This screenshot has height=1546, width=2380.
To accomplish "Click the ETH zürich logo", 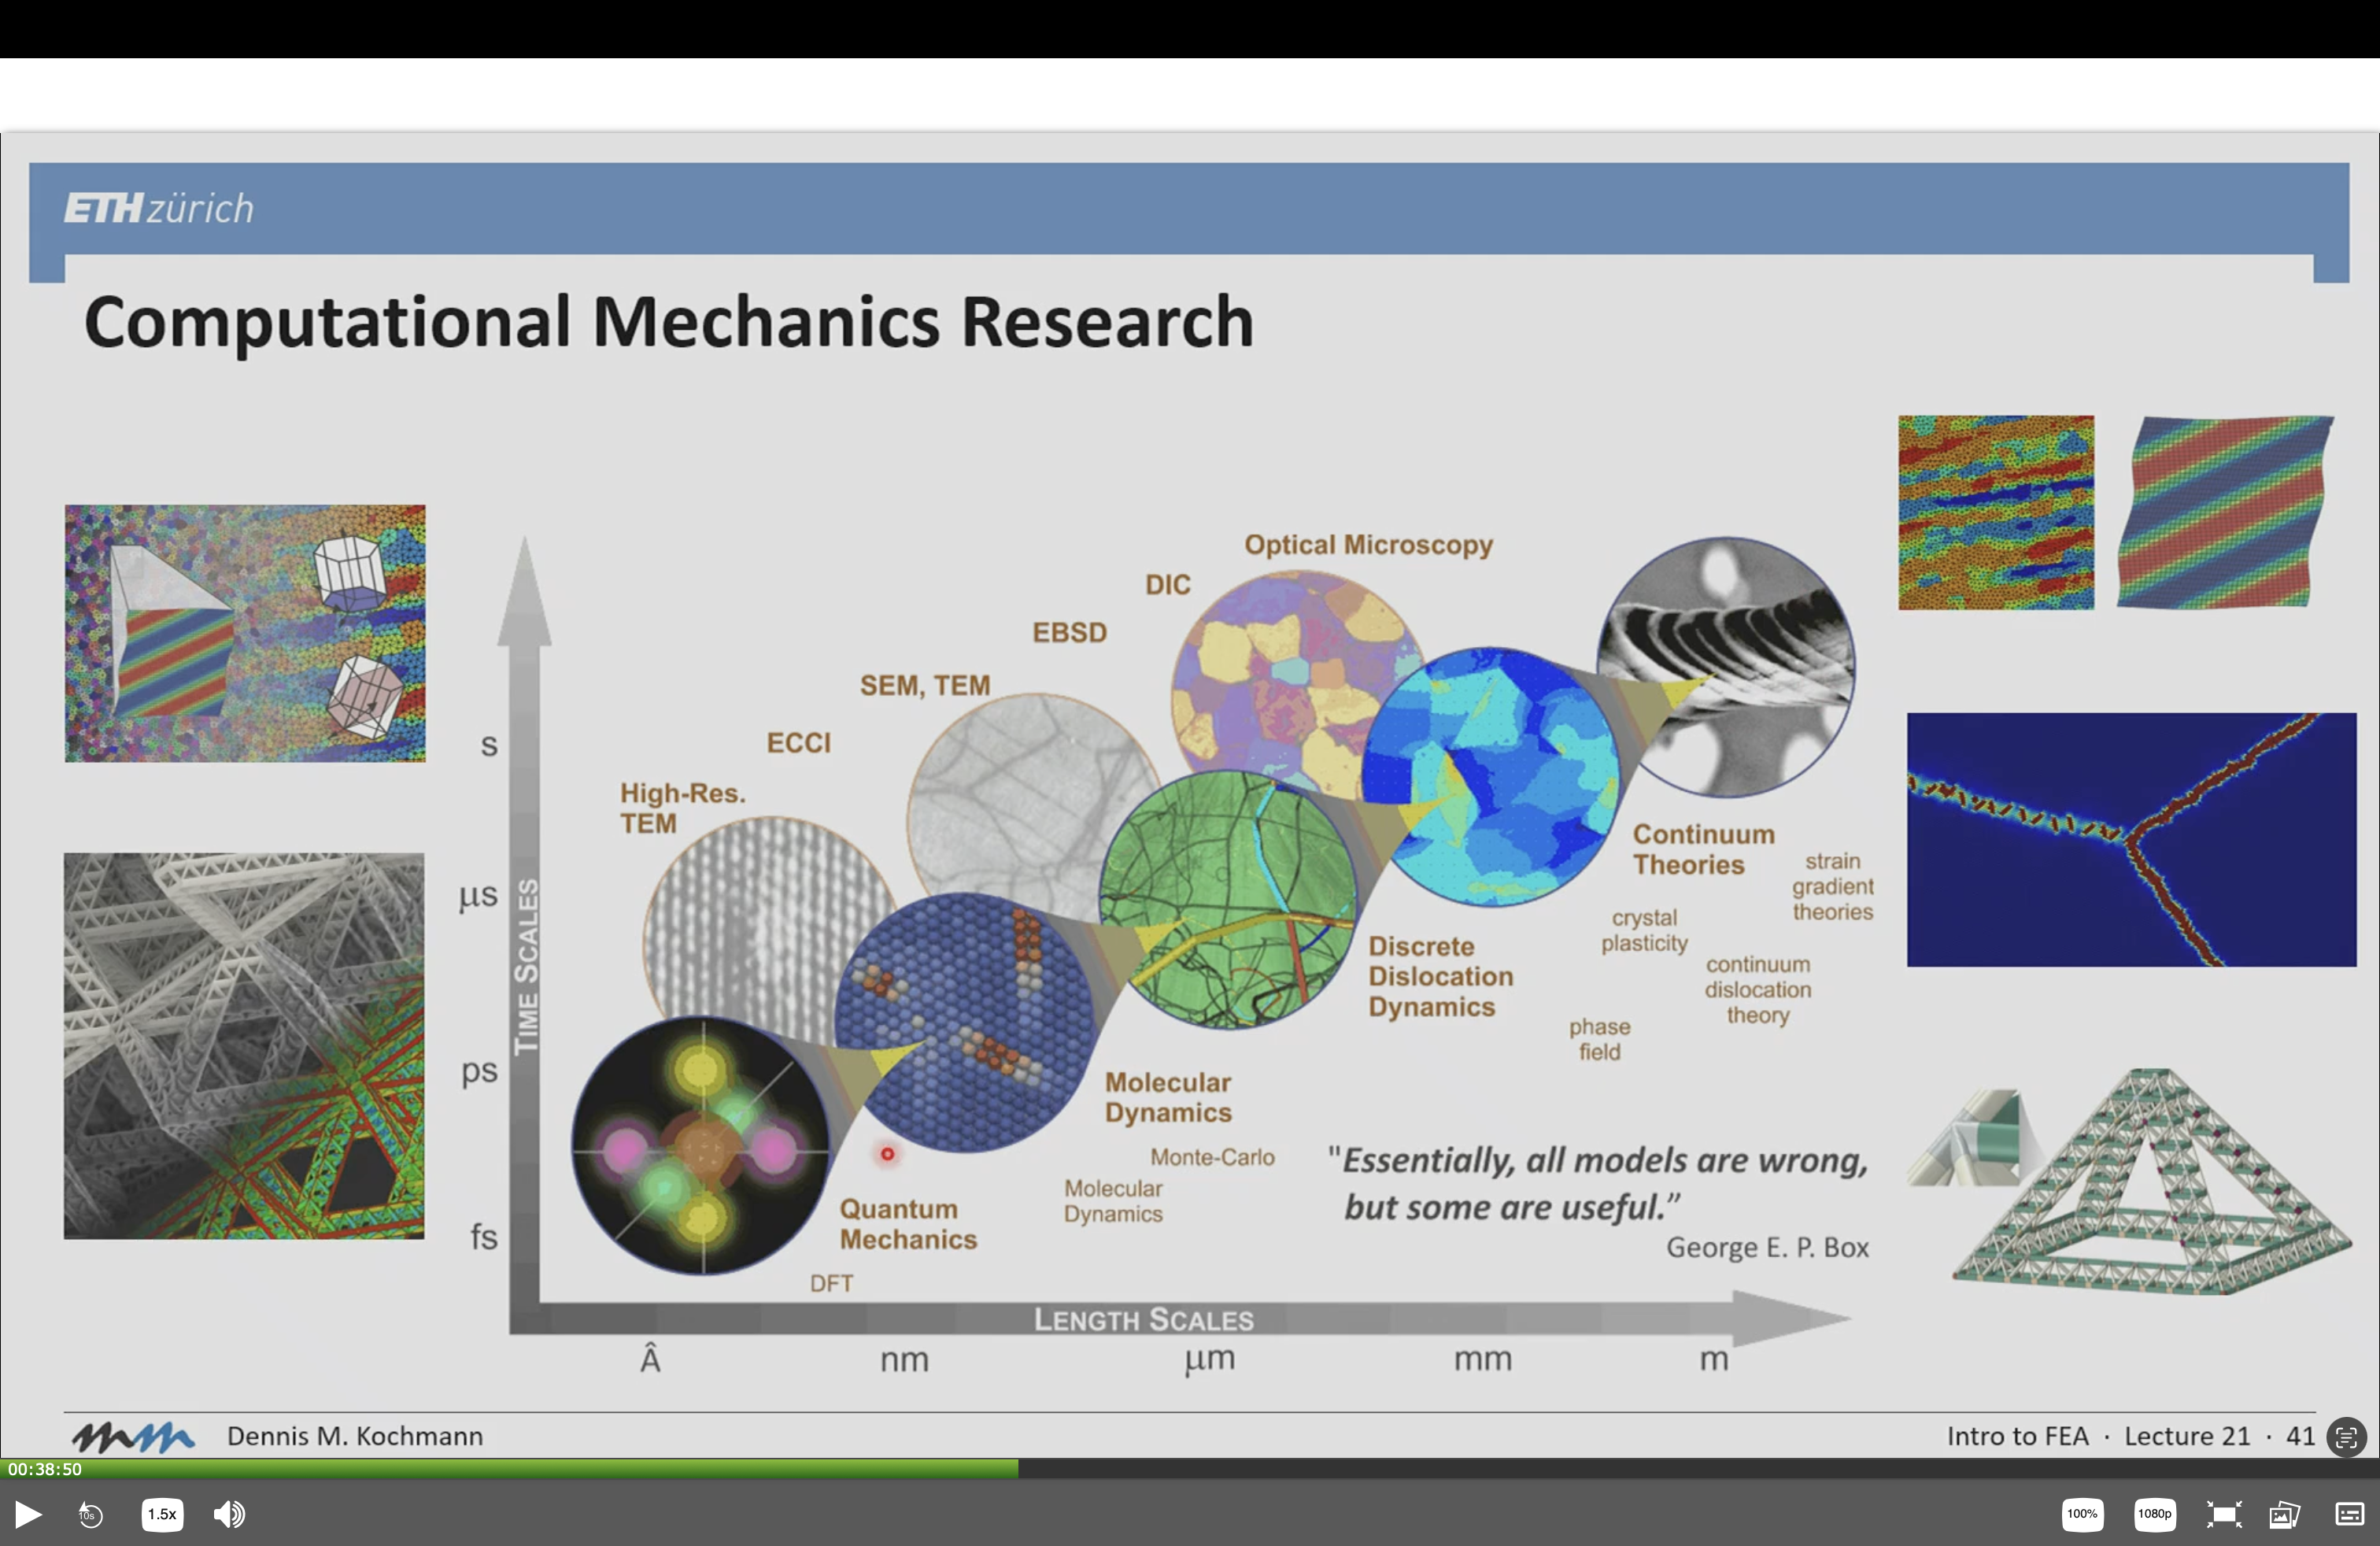I will pyautogui.click(x=159, y=208).
